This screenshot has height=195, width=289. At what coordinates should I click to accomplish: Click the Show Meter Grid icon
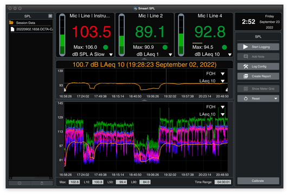point(246,89)
